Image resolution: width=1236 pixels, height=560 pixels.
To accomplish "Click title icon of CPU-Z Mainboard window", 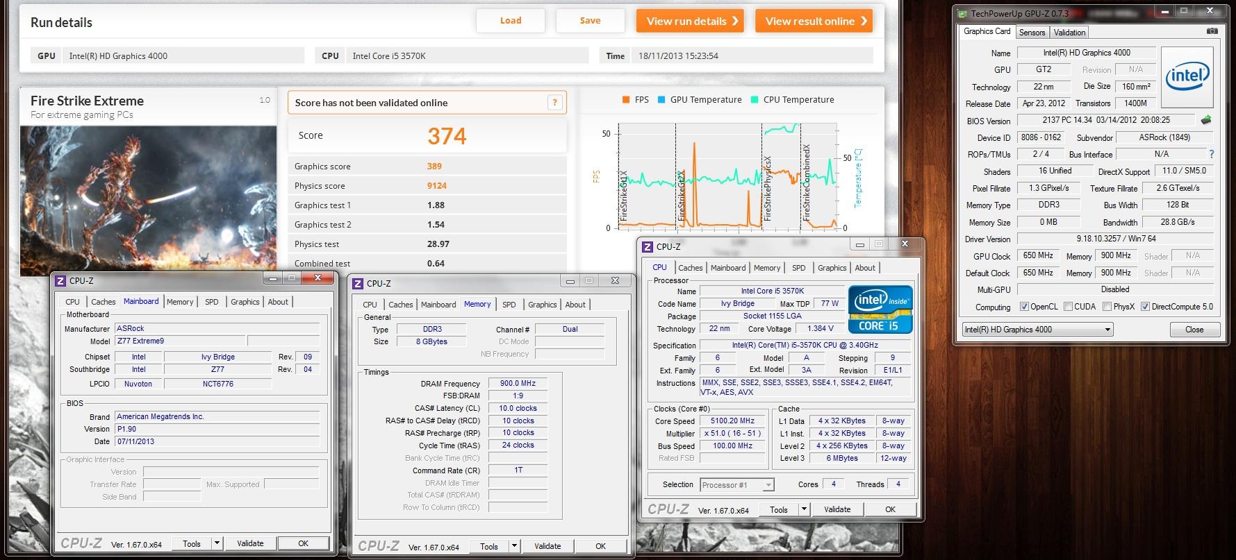I will (x=60, y=280).
